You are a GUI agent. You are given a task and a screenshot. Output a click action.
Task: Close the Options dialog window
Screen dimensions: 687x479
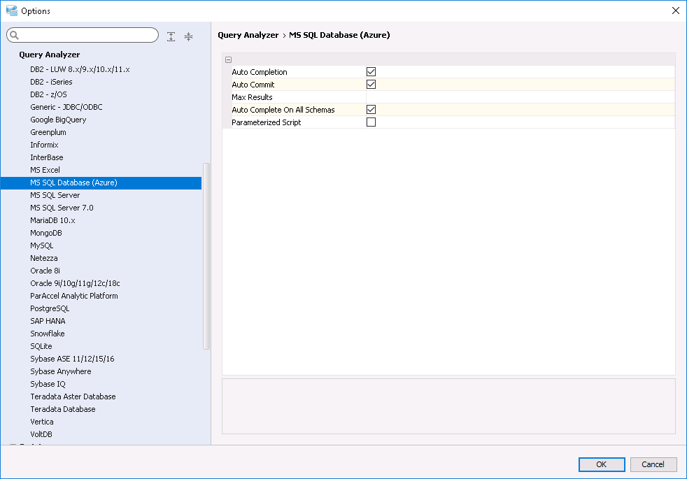click(675, 10)
